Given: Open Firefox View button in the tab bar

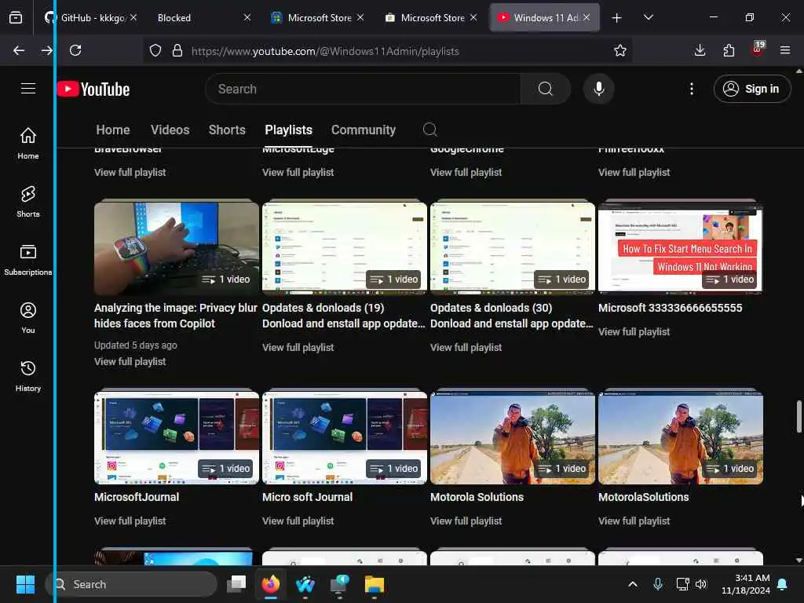Looking at the screenshot, I should pyautogui.click(x=16, y=18).
